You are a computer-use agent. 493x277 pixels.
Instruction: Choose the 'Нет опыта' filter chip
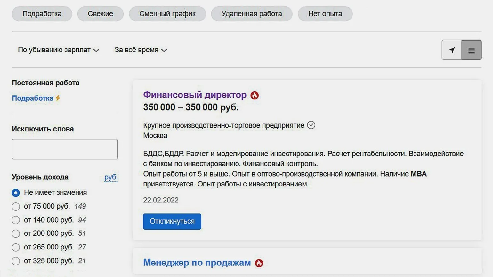tap(325, 14)
